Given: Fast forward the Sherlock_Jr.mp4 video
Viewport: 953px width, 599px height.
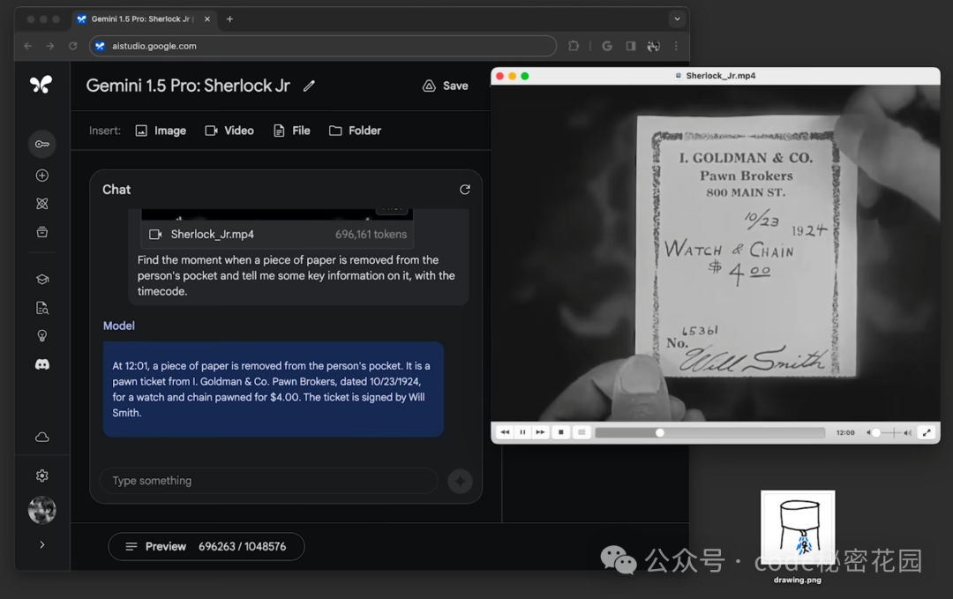Looking at the screenshot, I should pyautogui.click(x=540, y=432).
